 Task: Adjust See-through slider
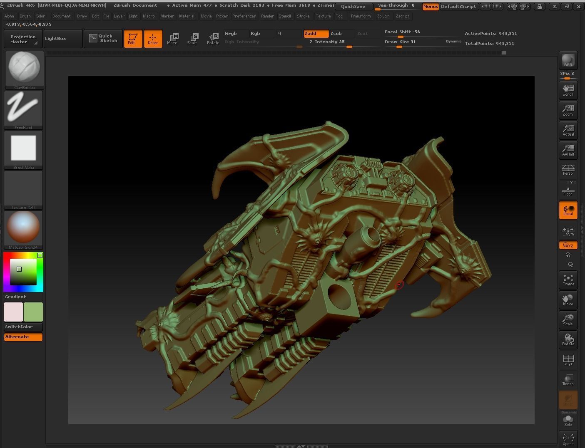click(396, 6)
